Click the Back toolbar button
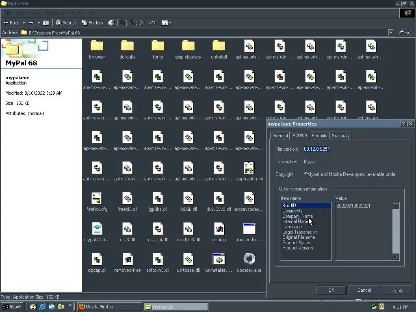 11,23
